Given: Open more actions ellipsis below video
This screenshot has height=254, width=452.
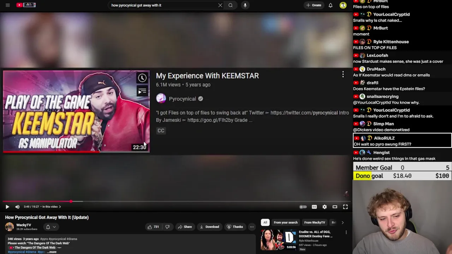Looking at the screenshot, I should click(252, 227).
